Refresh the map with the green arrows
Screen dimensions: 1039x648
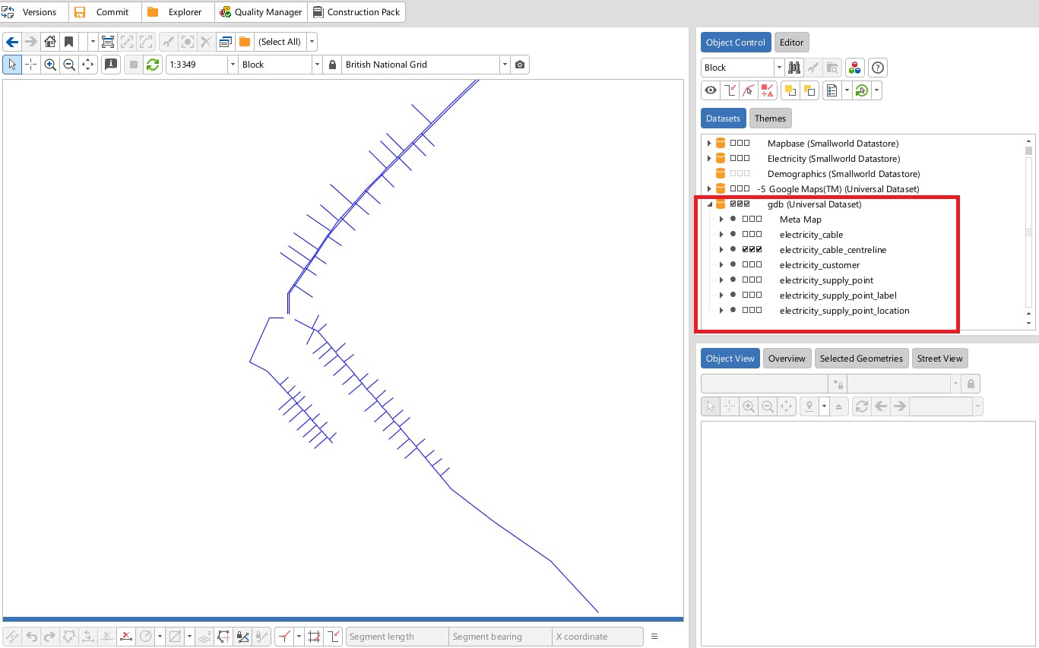pyautogui.click(x=153, y=65)
